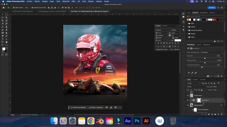Toggle layer filter on/off switch

coord(218,83)
